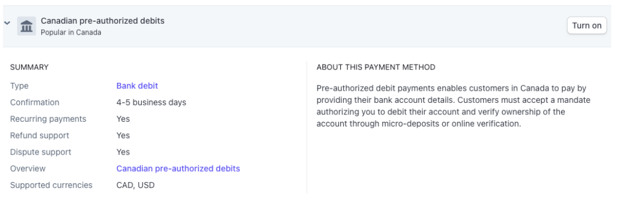Click the payment method description paragraph
The image size is (623, 224).
453,106
